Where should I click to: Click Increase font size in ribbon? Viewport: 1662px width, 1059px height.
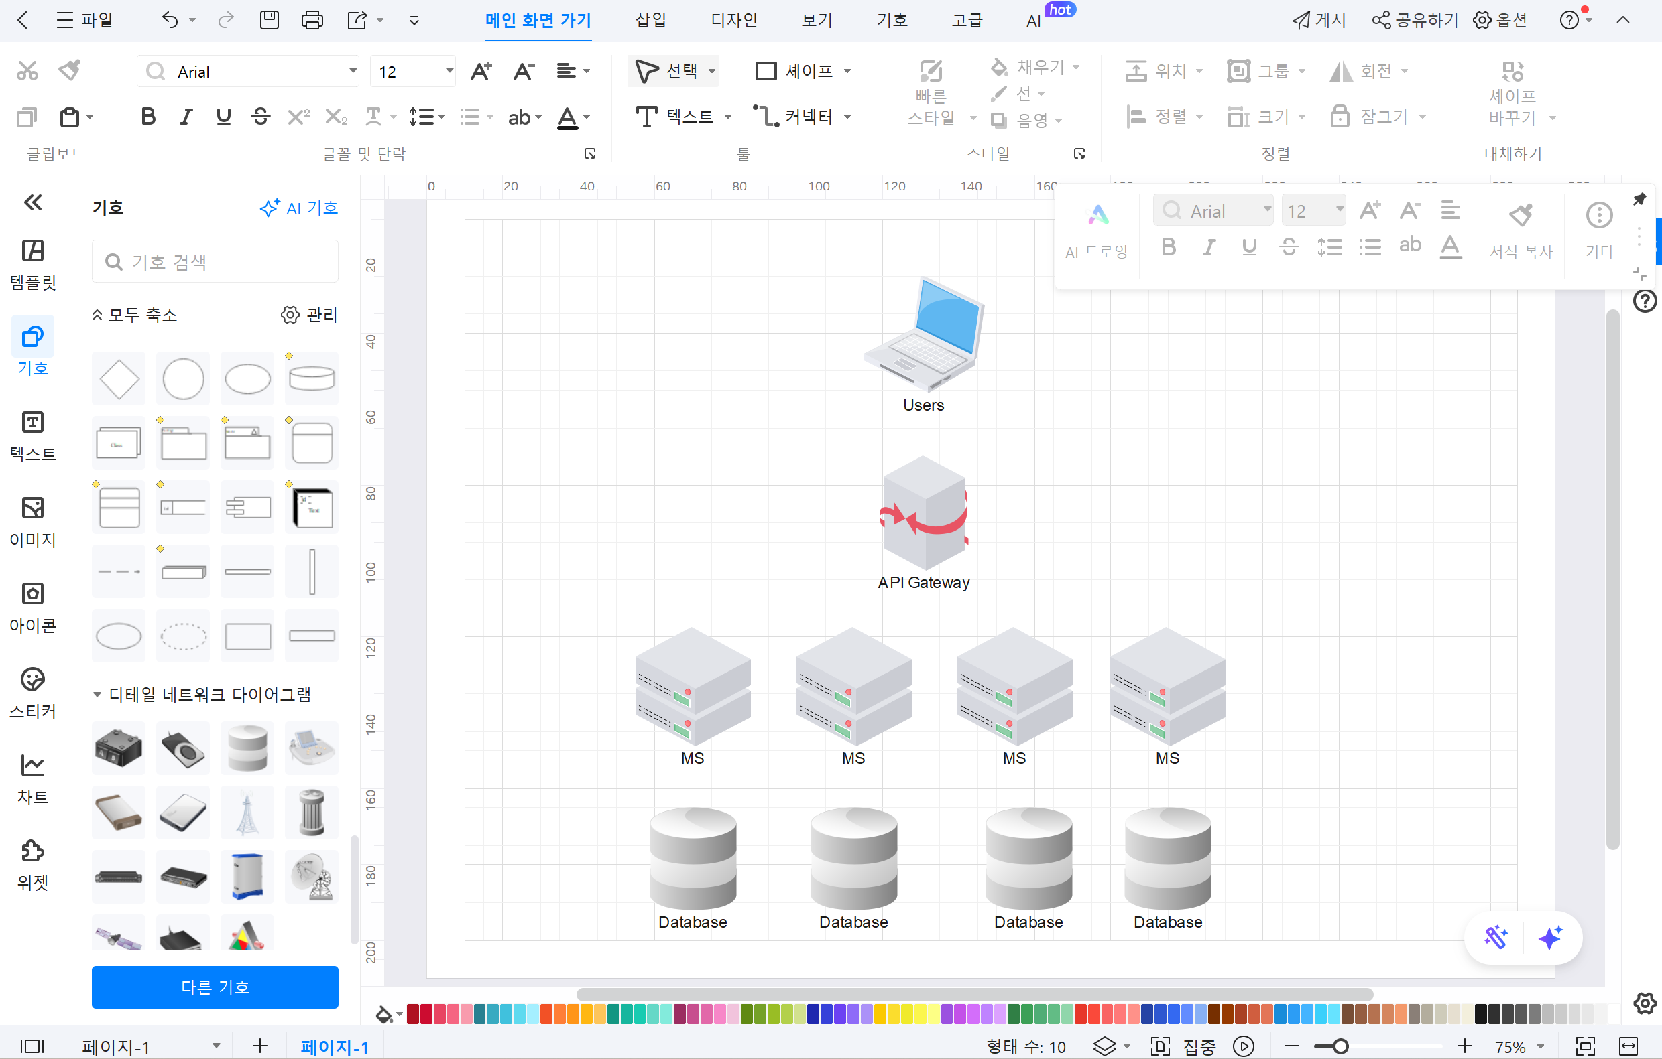point(481,71)
